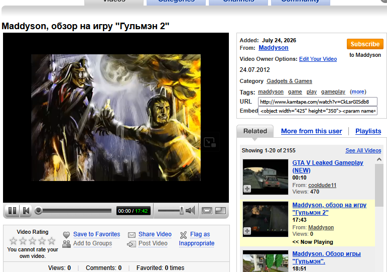The image size is (387, 272).
Task: Open the now-playing Гульмэн 2 thumbnail
Action: tap(266, 219)
